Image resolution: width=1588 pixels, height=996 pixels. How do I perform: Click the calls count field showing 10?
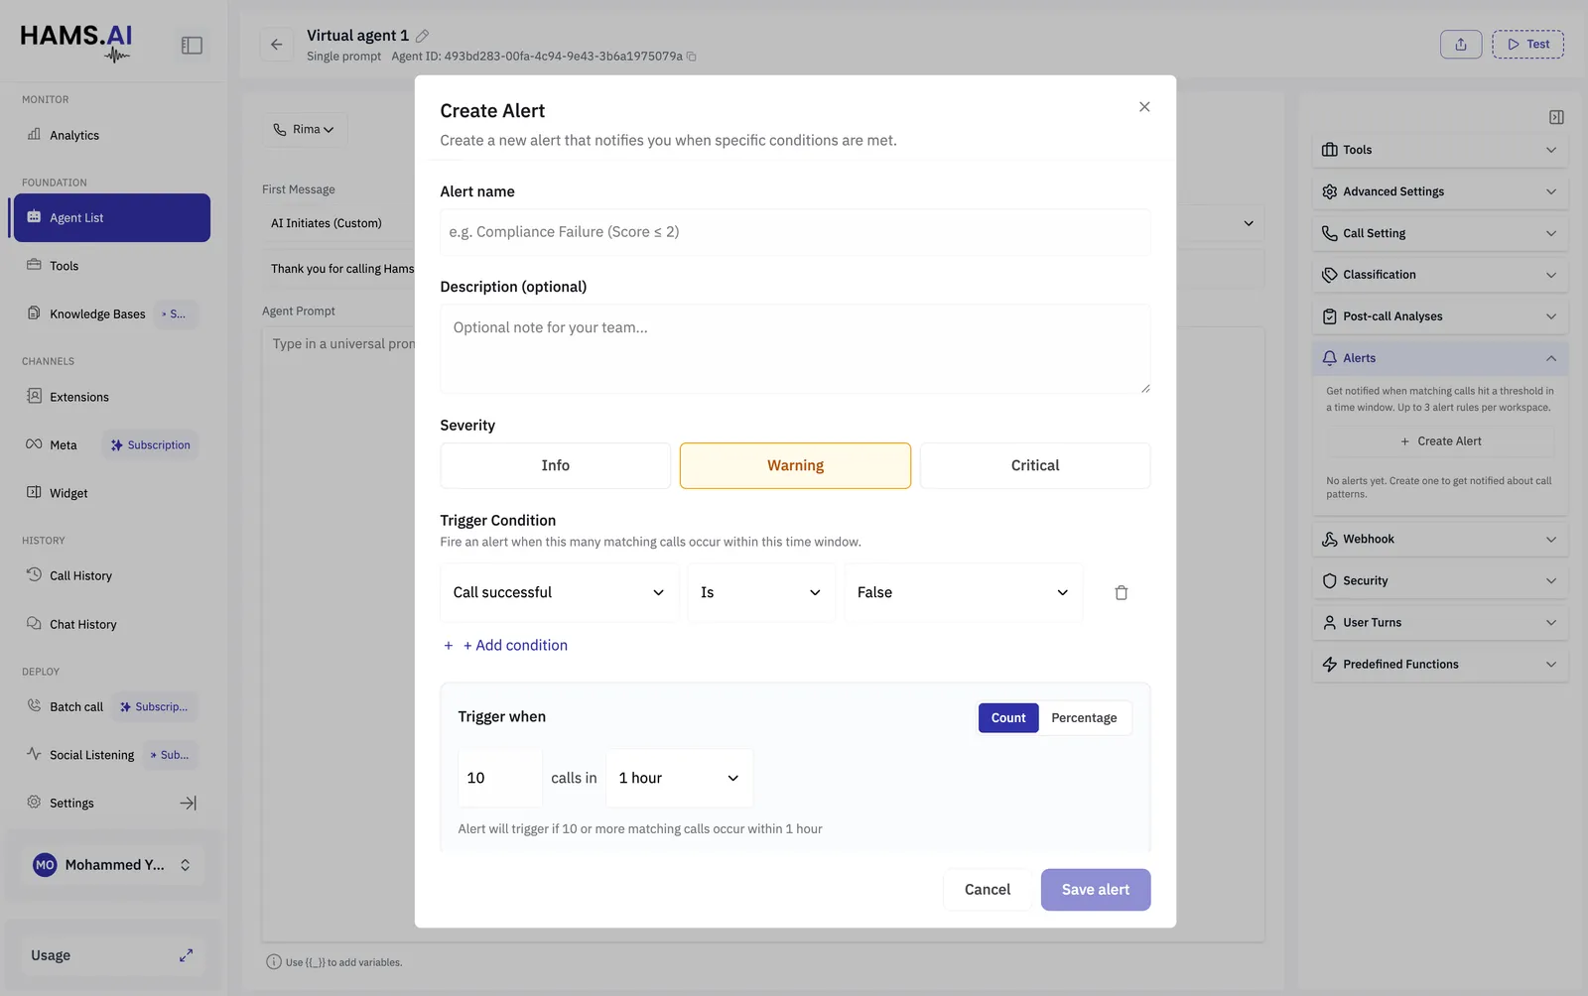(x=500, y=778)
